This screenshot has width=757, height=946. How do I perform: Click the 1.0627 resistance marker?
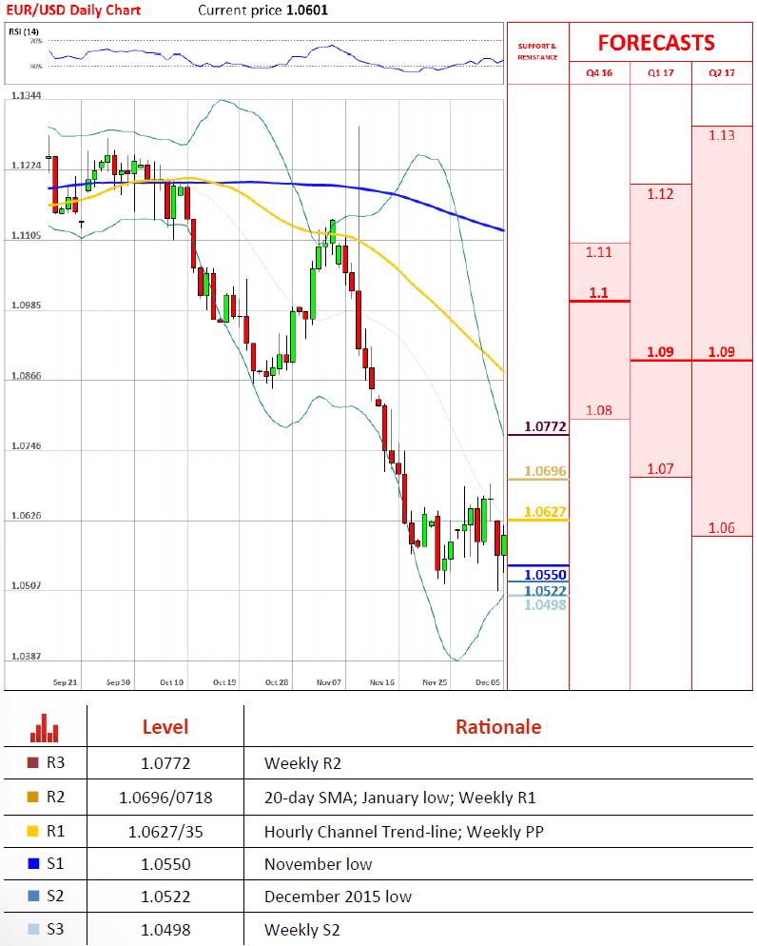click(546, 512)
